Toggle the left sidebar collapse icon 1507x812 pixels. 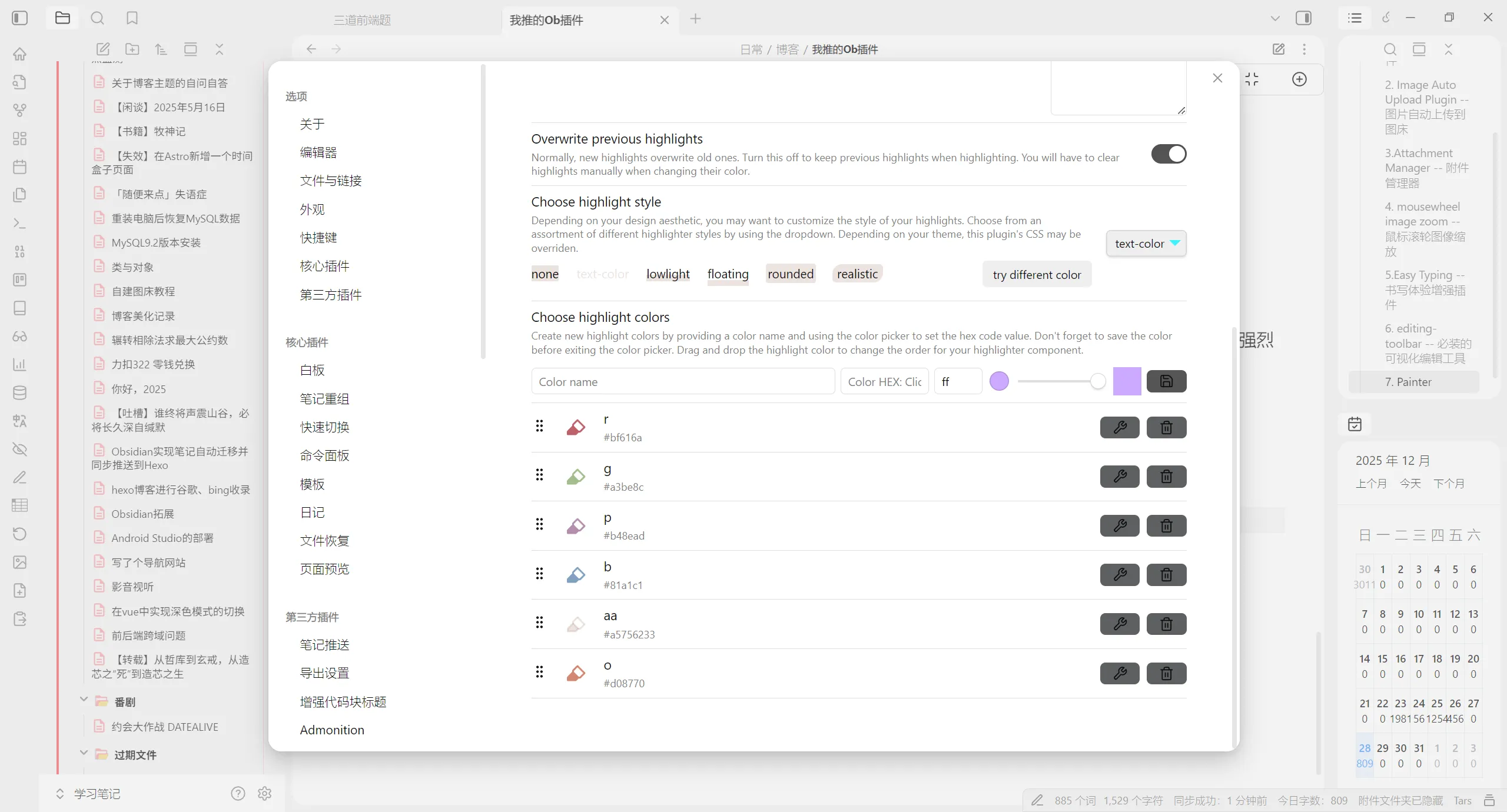click(19, 18)
